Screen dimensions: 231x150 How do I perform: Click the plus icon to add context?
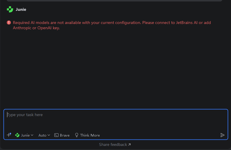coord(9,135)
